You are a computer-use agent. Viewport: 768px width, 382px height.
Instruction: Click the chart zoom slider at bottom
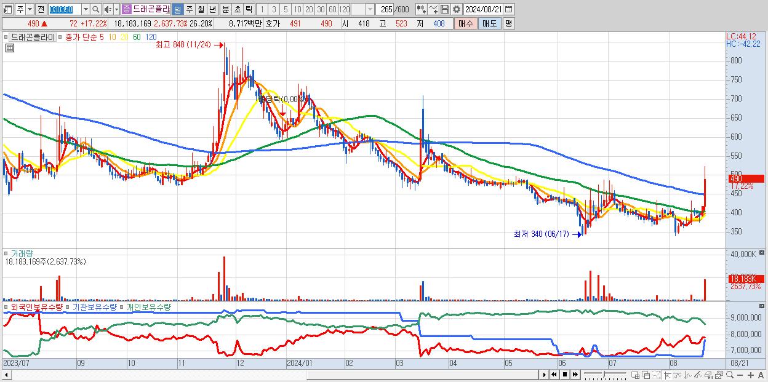(x=605, y=375)
